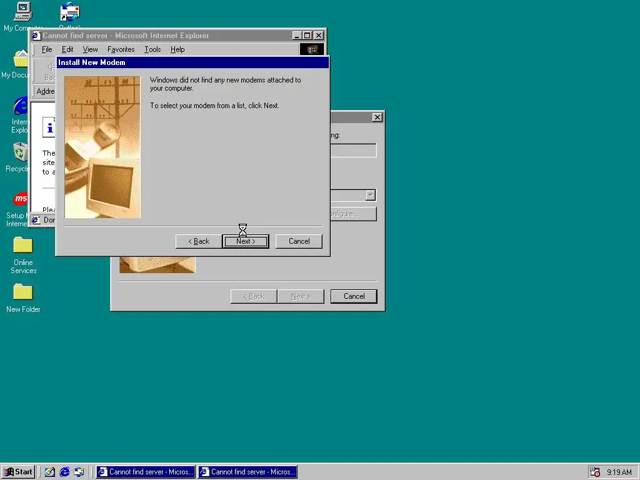
Task: Click Internet Explorer title bar icon
Action: coord(36,36)
